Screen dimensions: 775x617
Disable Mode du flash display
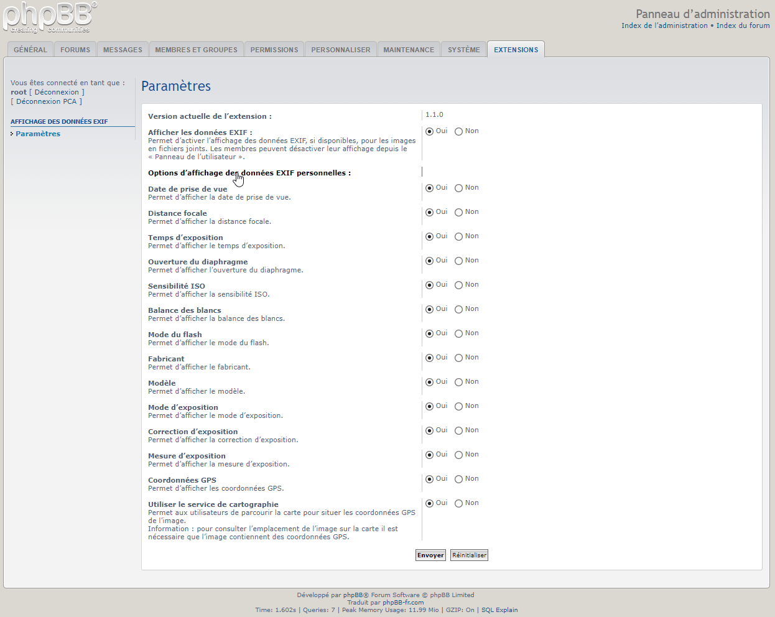pos(458,334)
